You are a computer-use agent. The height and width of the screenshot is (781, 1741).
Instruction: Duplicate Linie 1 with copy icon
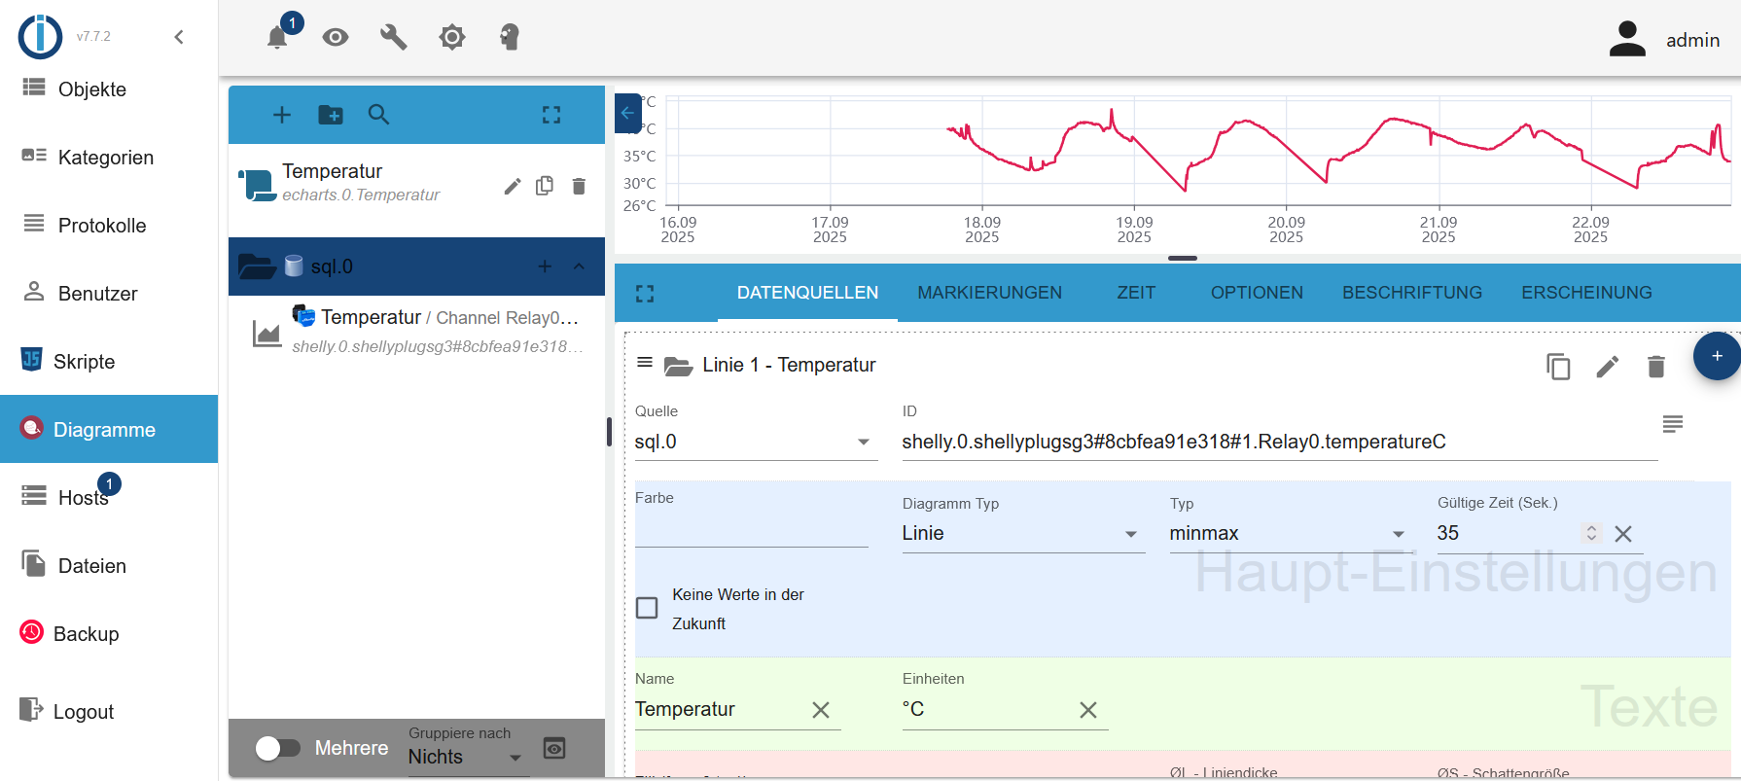tap(1558, 367)
